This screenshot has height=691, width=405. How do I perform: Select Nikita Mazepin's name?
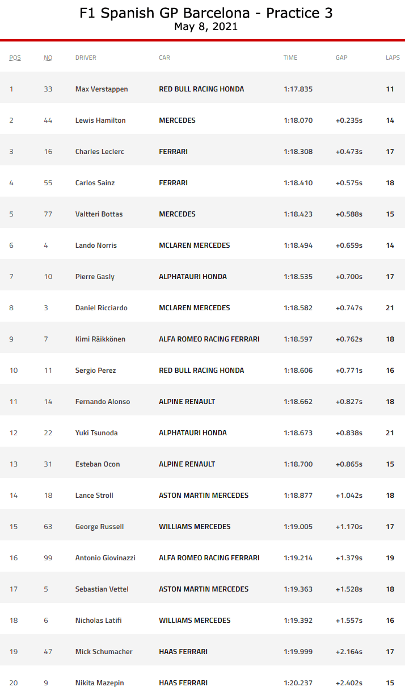click(99, 683)
